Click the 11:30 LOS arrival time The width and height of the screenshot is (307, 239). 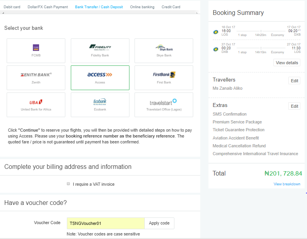click(x=296, y=48)
